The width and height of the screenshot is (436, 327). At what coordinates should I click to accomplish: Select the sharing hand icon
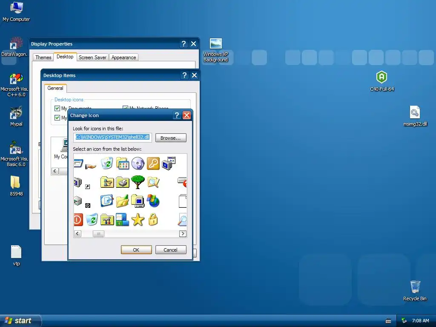coord(91,166)
